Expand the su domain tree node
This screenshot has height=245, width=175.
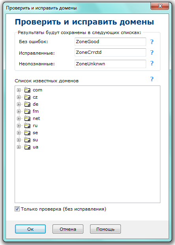point(19,140)
